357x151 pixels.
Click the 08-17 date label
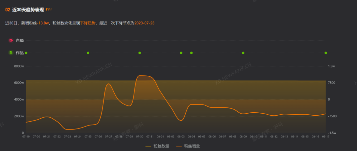tap(326, 137)
